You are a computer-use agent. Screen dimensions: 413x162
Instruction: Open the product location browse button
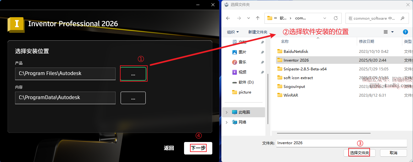pyautogui.click(x=133, y=74)
